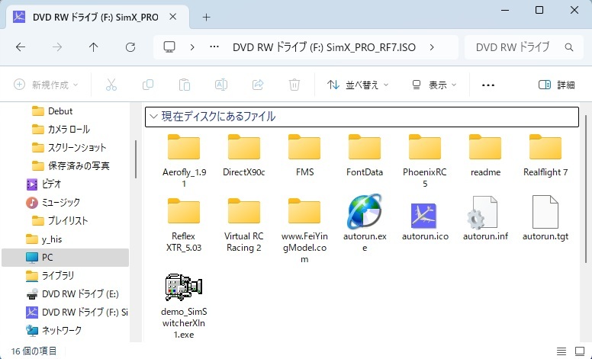Go up one folder level arrow
Image resolution: width=592 pixels, height=359 pixels.
[x=93, y=47]
